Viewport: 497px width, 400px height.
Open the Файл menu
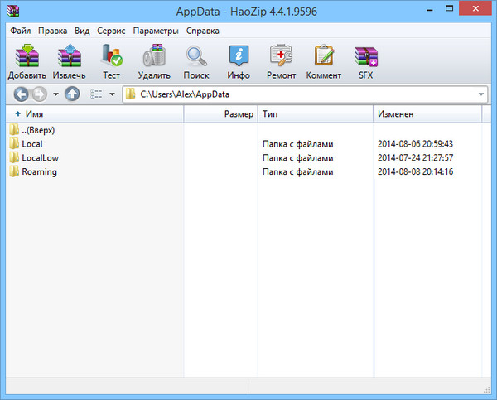22,31
